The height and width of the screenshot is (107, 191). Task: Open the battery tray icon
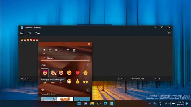tap(173, 103)
